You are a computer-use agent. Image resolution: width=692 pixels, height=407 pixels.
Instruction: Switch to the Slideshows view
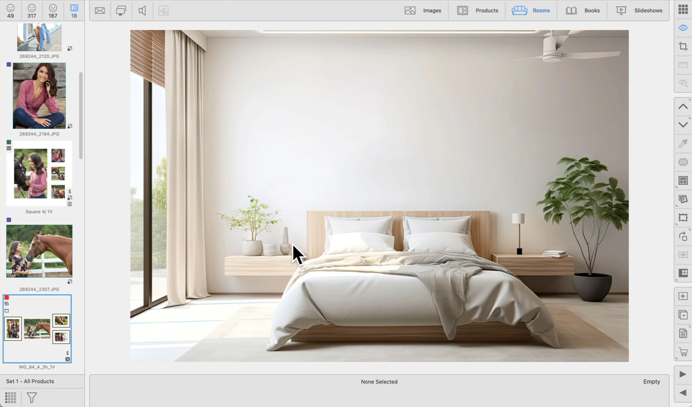click(x=639, y=11)
